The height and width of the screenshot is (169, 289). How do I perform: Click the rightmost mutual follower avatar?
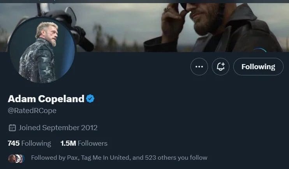[x=22, y=158]
